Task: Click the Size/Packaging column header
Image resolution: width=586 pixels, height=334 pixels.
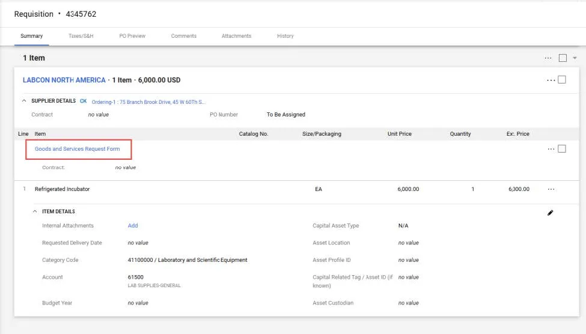Action: pyautogui.click(x=322, y=134)
